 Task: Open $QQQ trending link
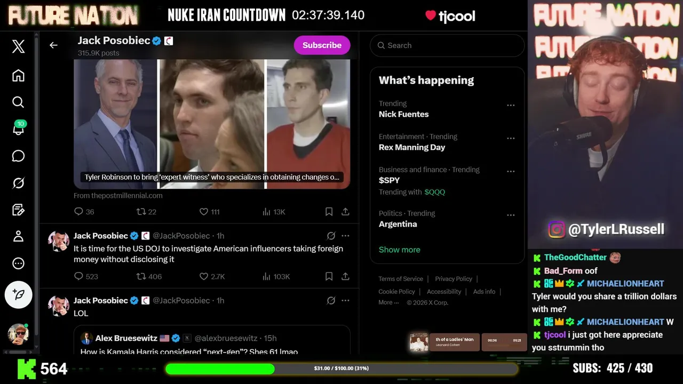click(x=434, y=192)
